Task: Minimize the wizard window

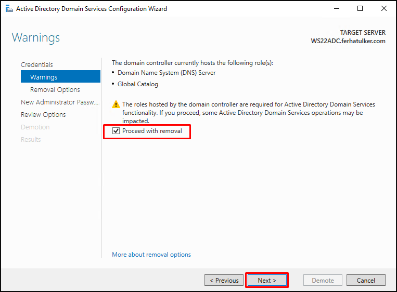Action: [x=337, y=9]
